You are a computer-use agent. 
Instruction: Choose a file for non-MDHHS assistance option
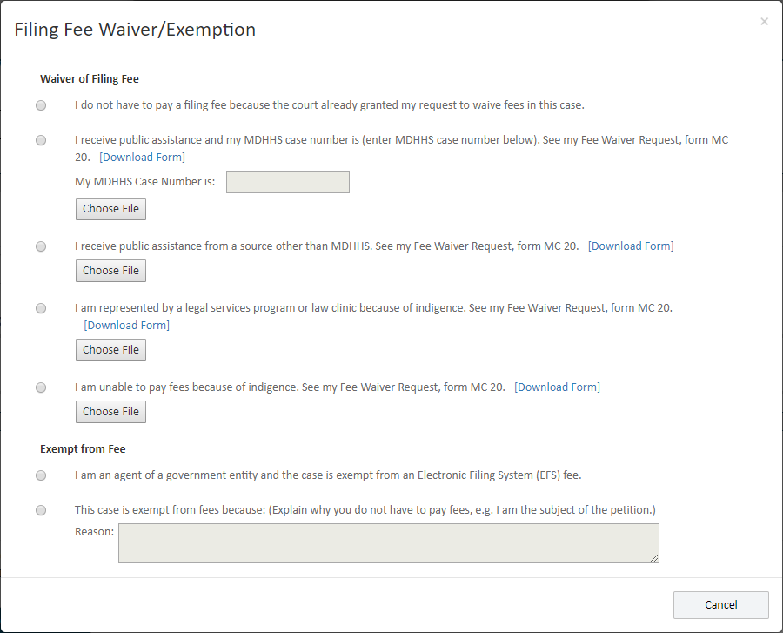[x=110, y=271]
